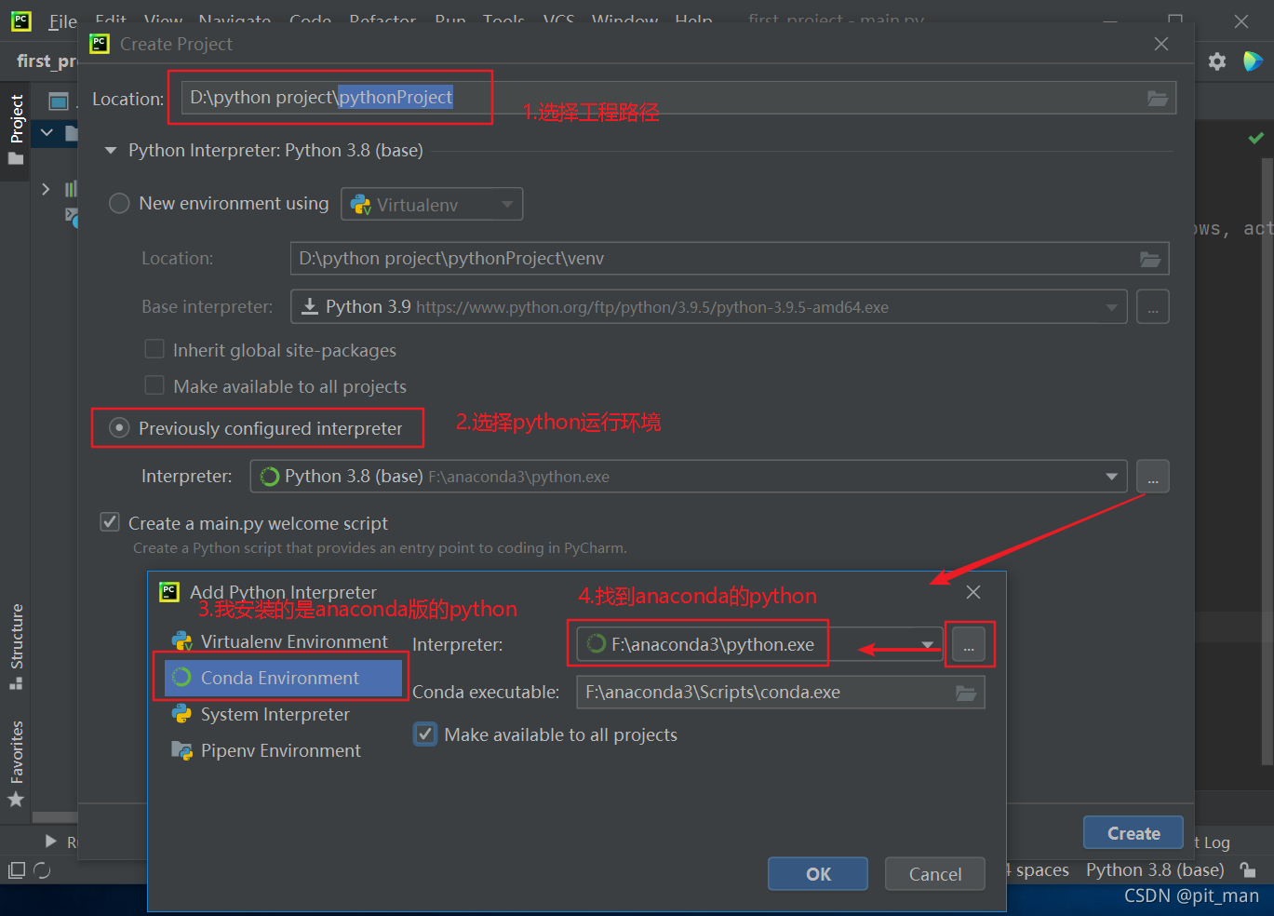Click browse folder icon in venv Location field

click(1150, 260)
